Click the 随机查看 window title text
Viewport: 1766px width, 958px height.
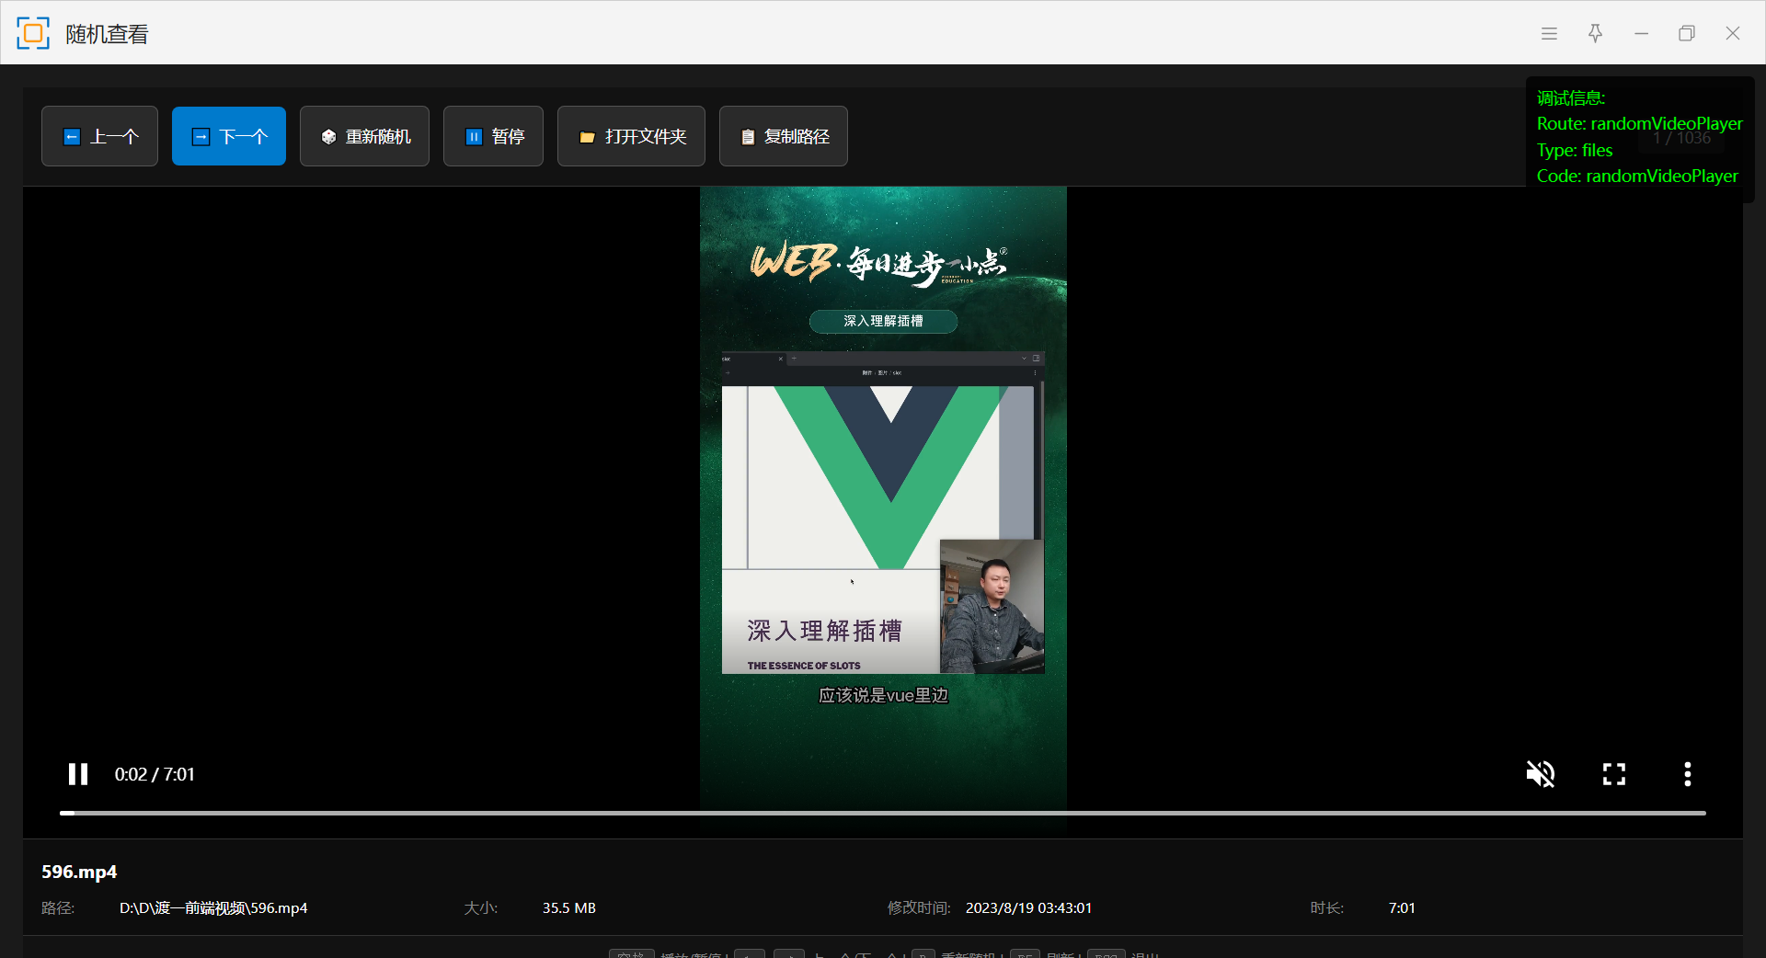coord(107,34)
